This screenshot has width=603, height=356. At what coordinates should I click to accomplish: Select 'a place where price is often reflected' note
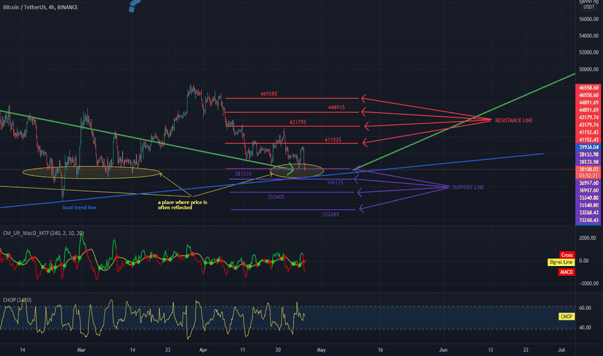point(182,205)
